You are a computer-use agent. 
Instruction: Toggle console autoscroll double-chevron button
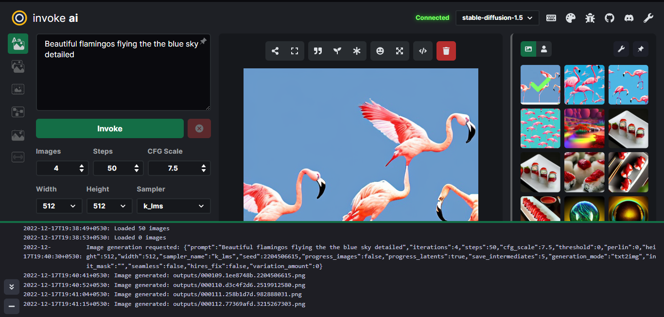click(x=11, y=286)
